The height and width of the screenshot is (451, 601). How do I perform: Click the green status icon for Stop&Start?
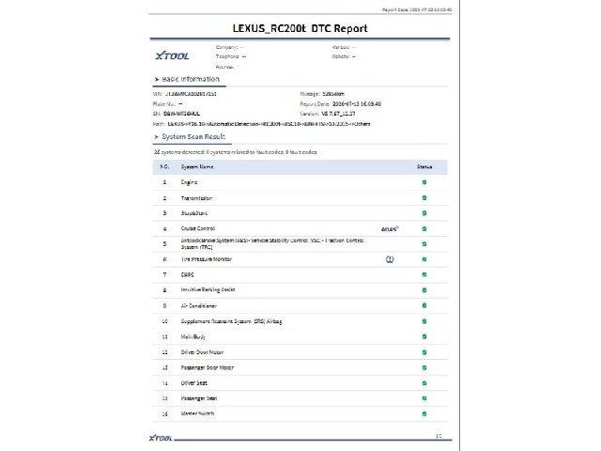424,213
